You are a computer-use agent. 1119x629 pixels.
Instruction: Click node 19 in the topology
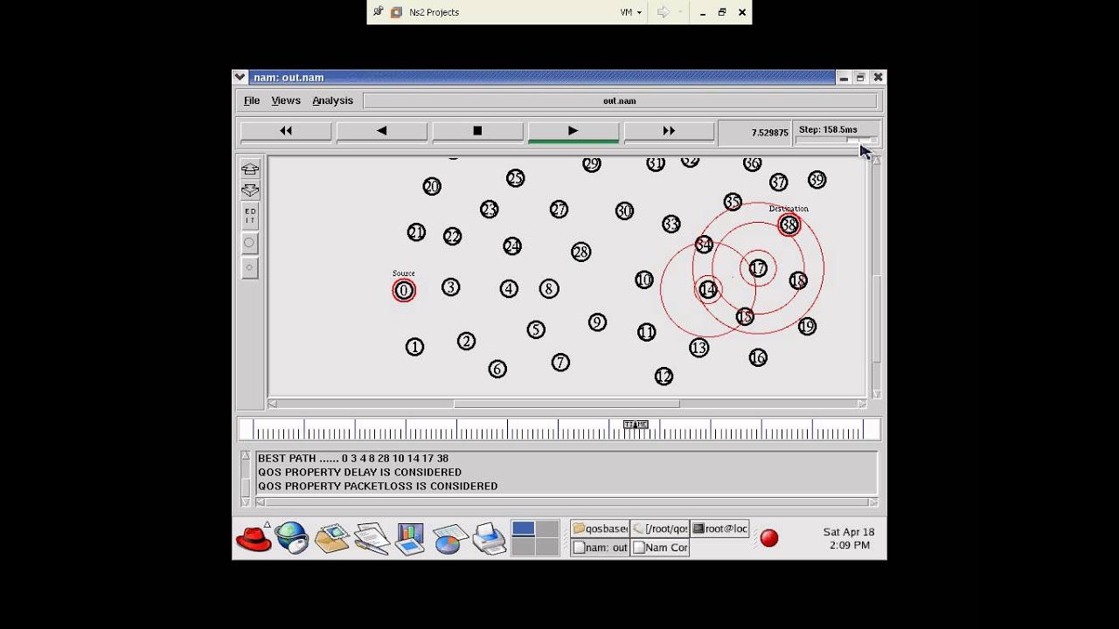[807, 326]
